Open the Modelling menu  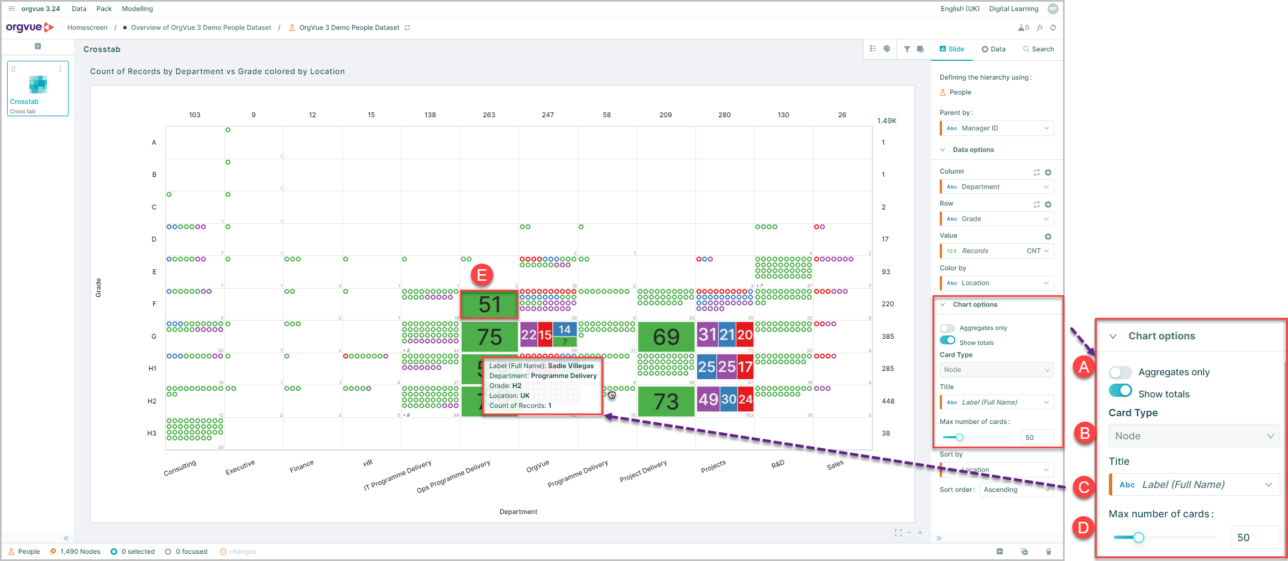pos(137,9)
